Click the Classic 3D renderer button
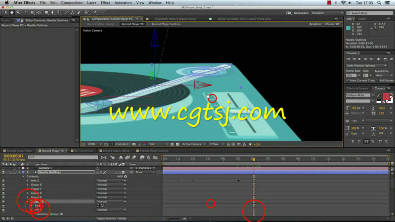This screenshot has width=395, height=222. [332, 24]
